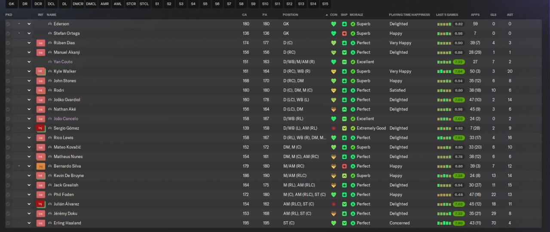Sort by the CA column header
550x232 pixels.
coord(244,15)
